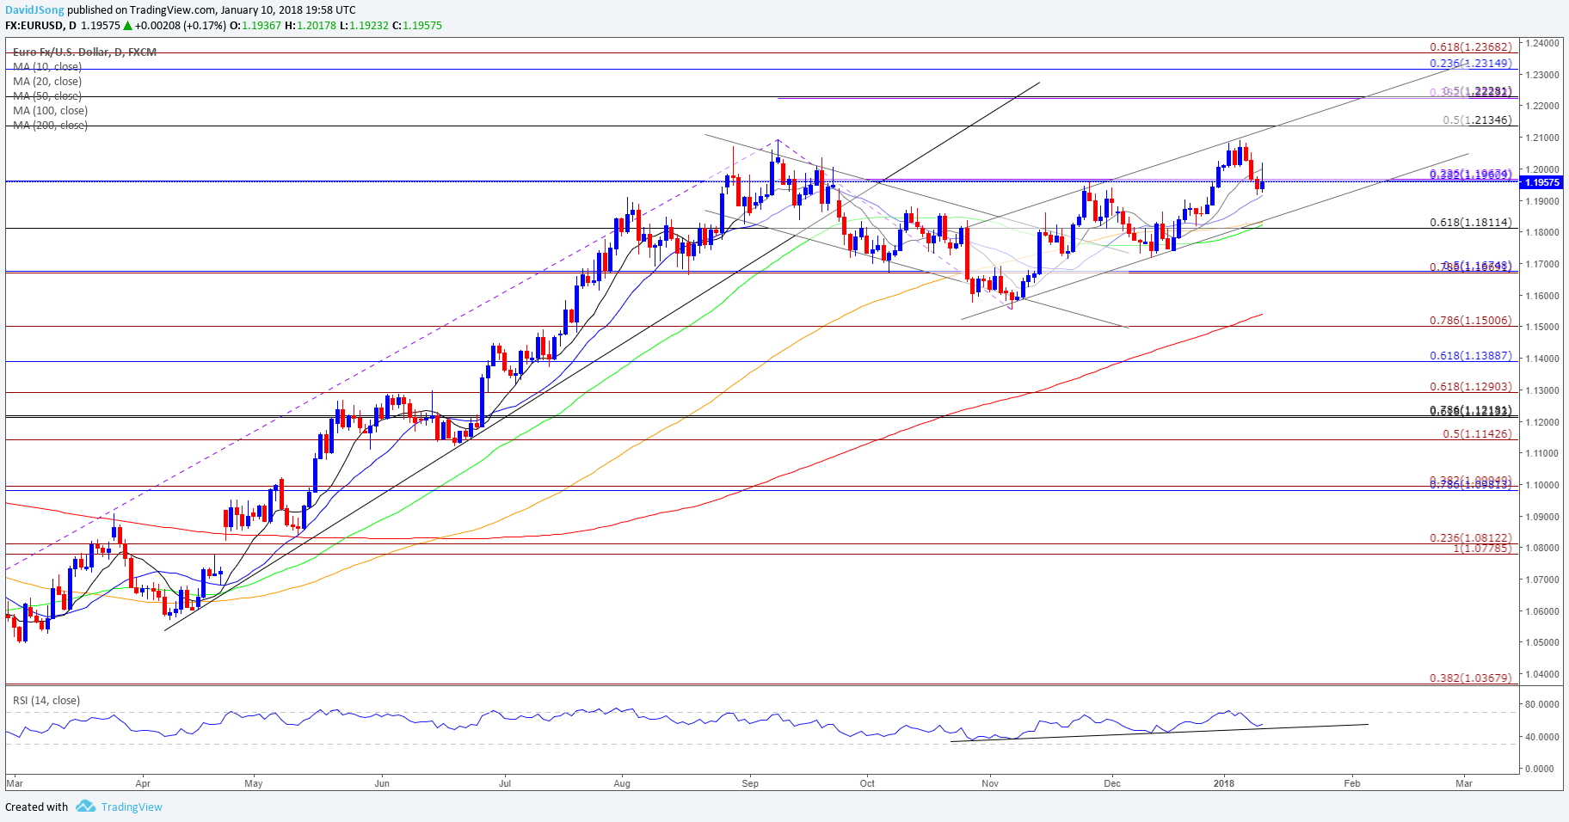Click the Sep label on the time axis

tap(750, 783)
